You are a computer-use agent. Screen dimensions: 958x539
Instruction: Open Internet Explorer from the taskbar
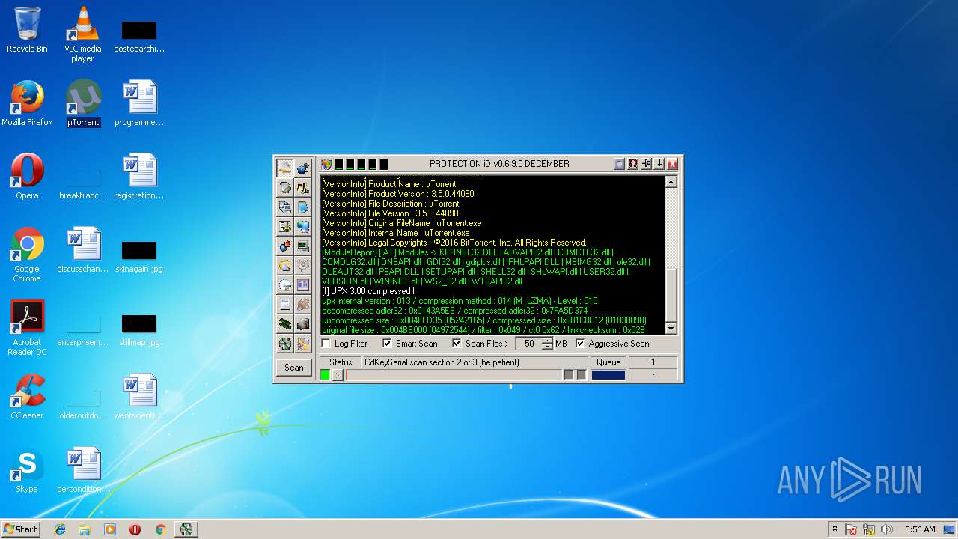[60, 529]
